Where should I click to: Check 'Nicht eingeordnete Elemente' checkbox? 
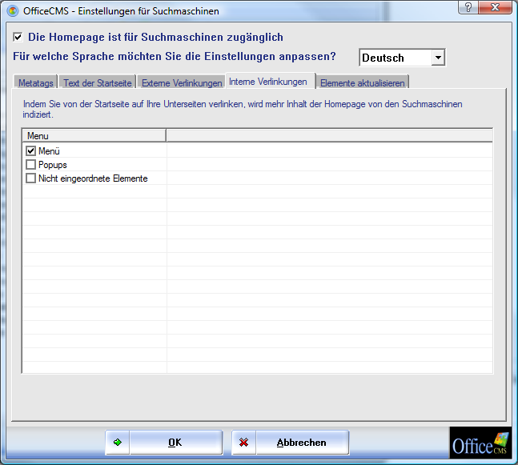pos(30,178)
